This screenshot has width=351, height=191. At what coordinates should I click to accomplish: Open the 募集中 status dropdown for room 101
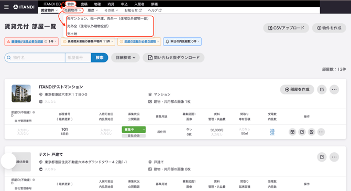point(134,130)
